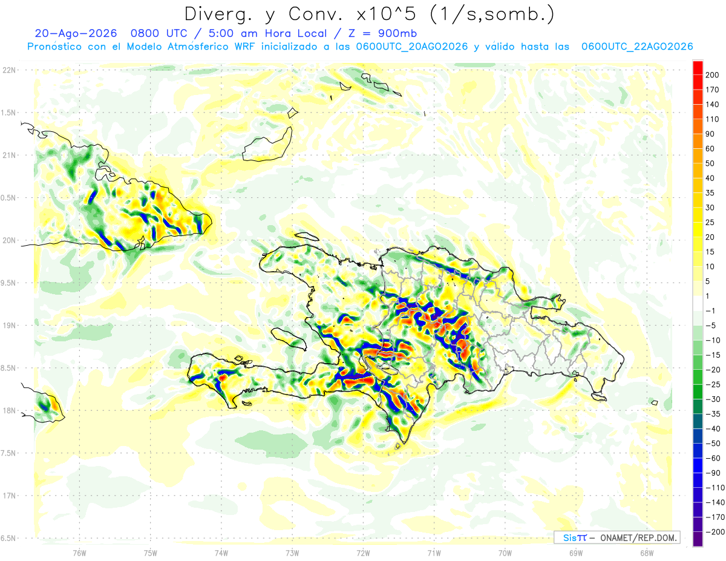Screen dimensions: 726x561
Task: Click the '21N' latitude label
Action: pos(8,155)
